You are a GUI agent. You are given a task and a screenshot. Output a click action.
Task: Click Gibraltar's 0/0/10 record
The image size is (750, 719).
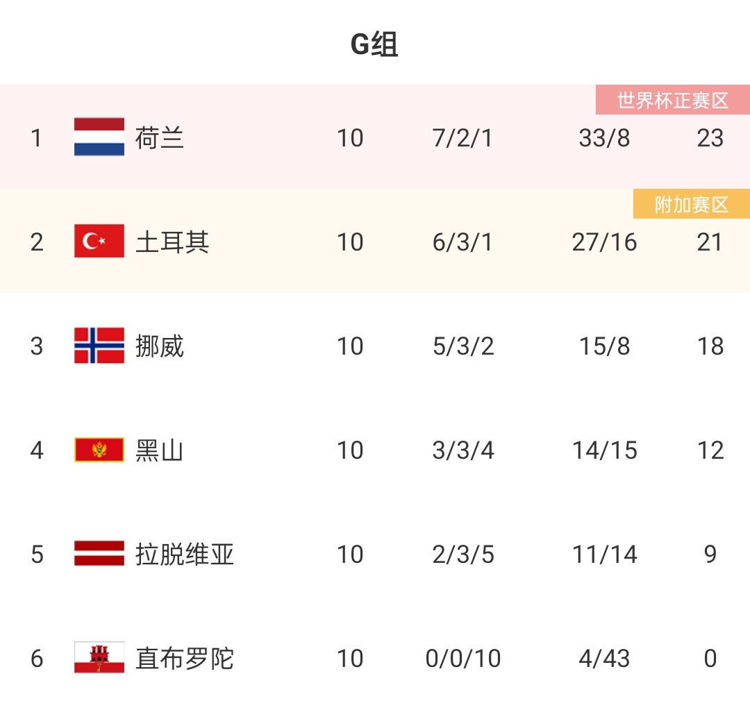(463, 659)
